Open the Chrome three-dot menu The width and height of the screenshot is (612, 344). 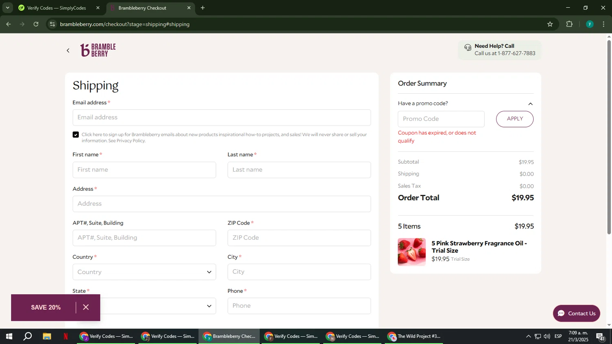click(603, 24)
